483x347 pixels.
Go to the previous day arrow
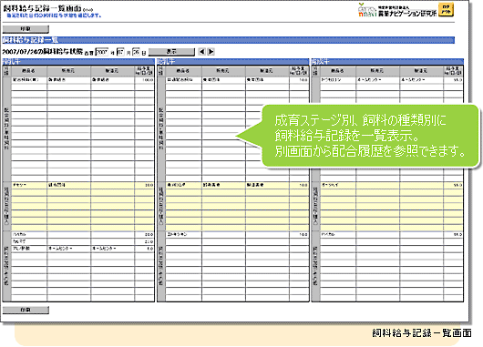pos(202,52)
